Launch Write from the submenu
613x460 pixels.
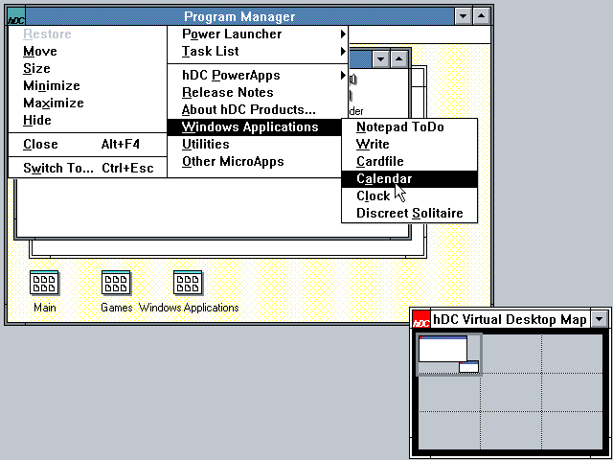tap(409, 145)
